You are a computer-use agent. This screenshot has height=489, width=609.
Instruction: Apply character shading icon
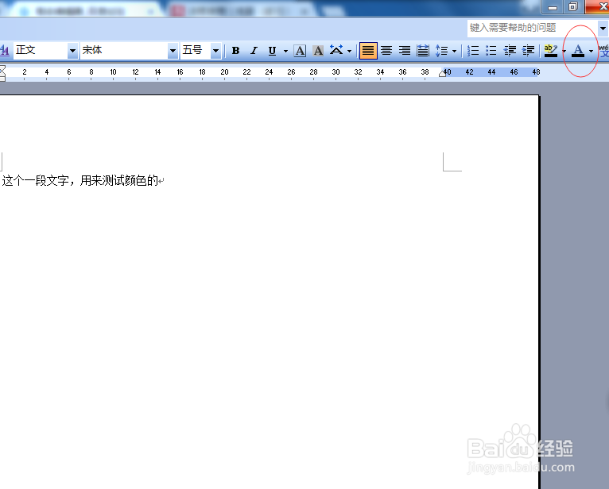tap(318, 51)
